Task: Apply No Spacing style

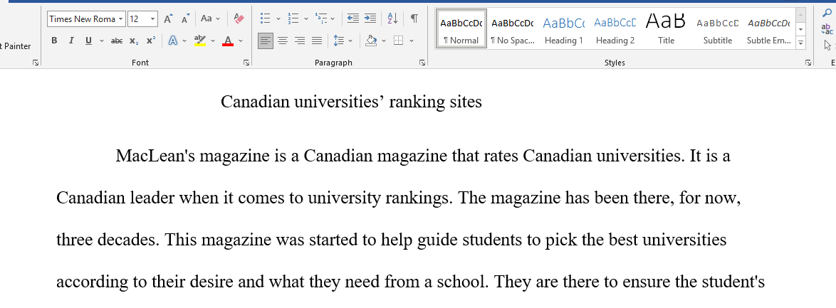Action: click(x=513, y=28)
